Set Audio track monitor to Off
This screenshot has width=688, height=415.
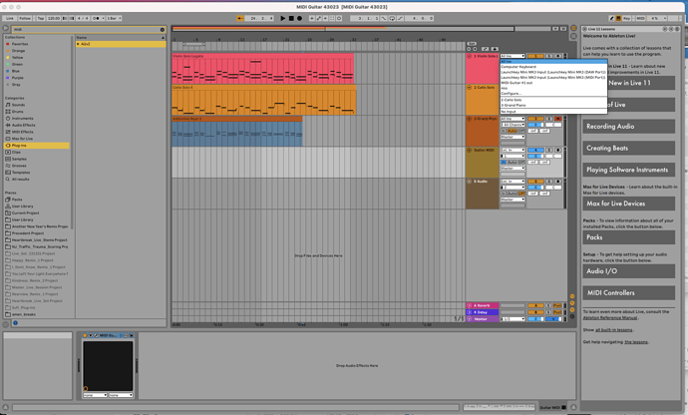pos(521,194)
